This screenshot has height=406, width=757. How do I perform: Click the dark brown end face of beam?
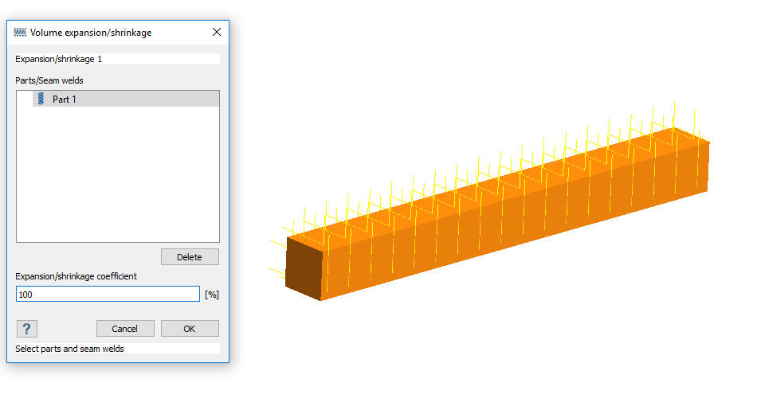[x=304, y=268]
